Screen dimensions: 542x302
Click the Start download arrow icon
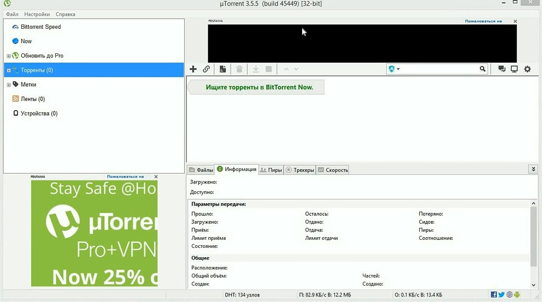click(x=256, y=69)
